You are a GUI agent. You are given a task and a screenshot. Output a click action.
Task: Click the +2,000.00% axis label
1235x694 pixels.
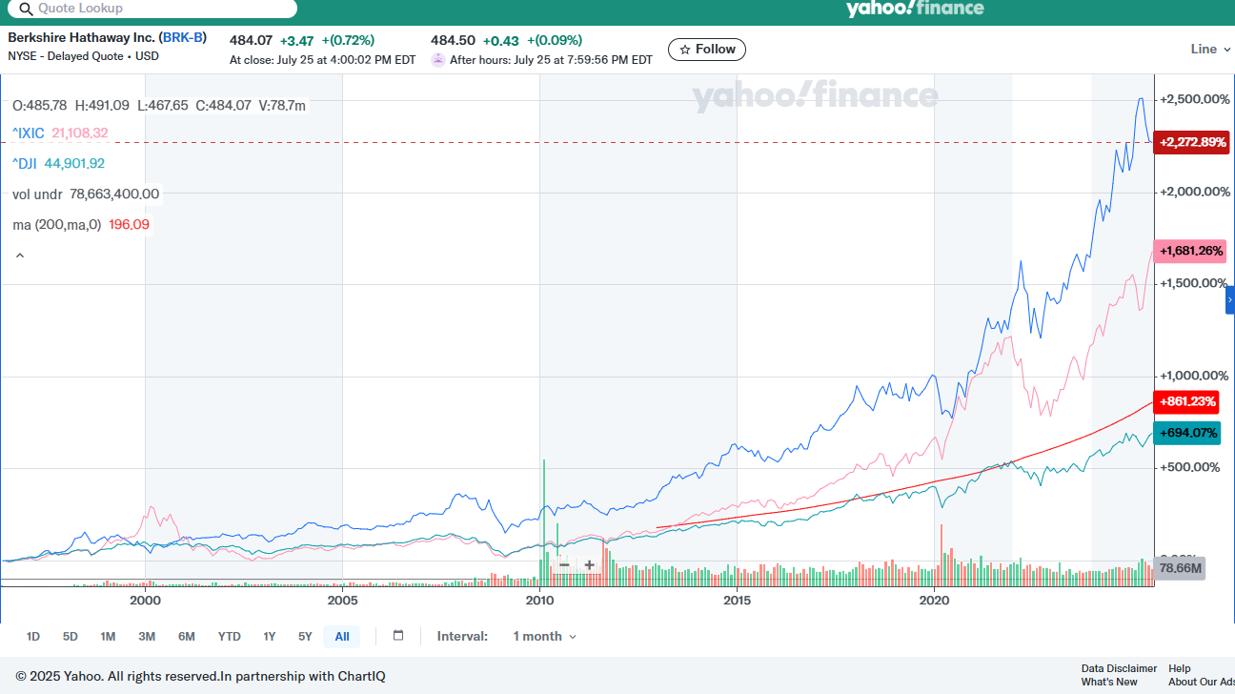pyautogui.click(x=1195, y=192)
